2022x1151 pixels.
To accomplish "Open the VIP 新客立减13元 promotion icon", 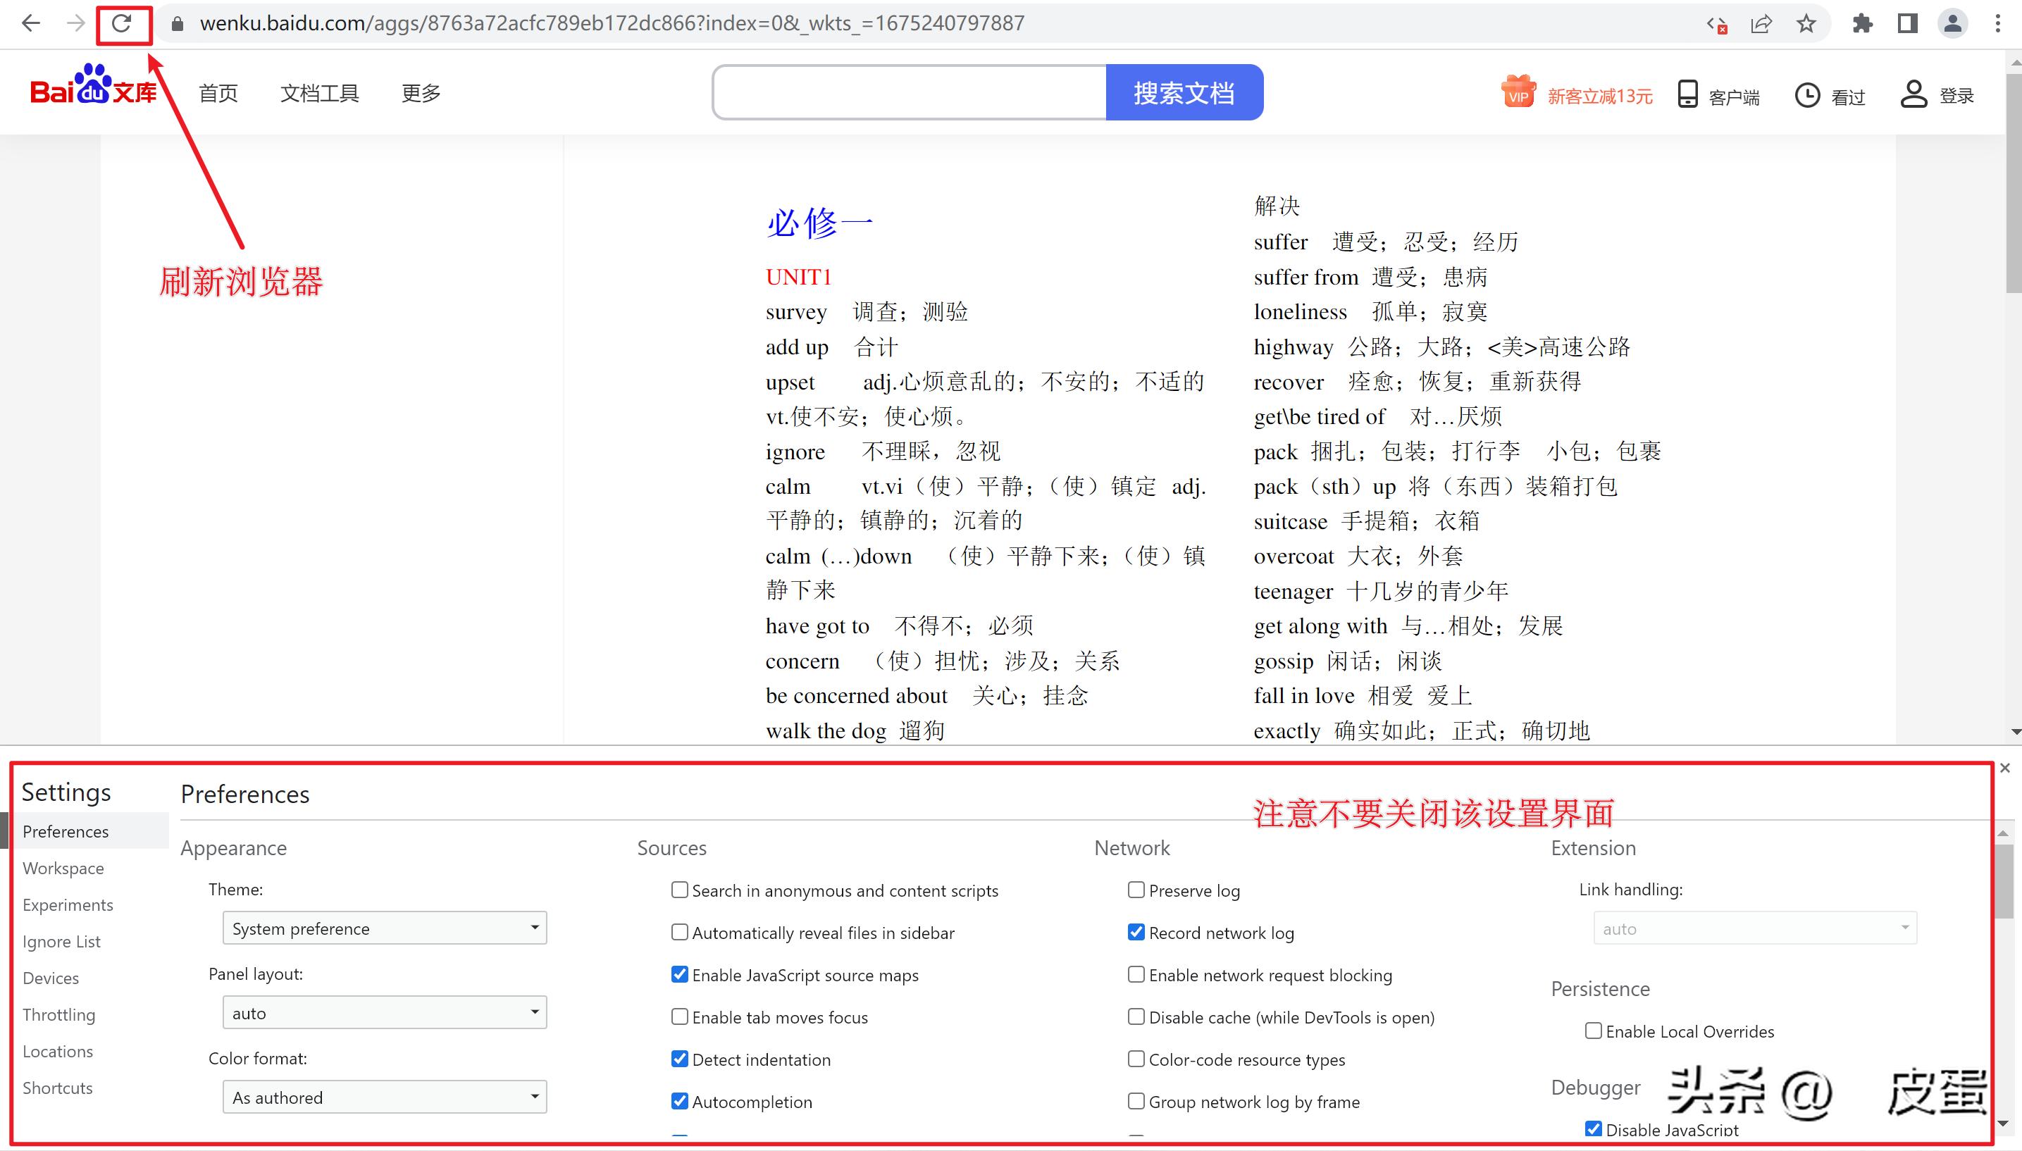I will (x=1517, y=92).
